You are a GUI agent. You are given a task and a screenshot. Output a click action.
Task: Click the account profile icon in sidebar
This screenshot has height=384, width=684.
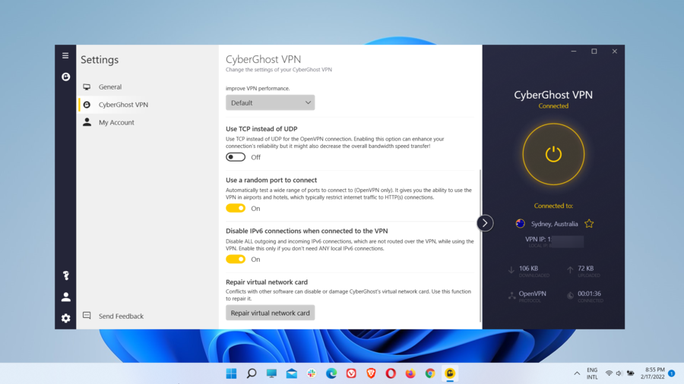pyautogui.click(x=65, y=297)
